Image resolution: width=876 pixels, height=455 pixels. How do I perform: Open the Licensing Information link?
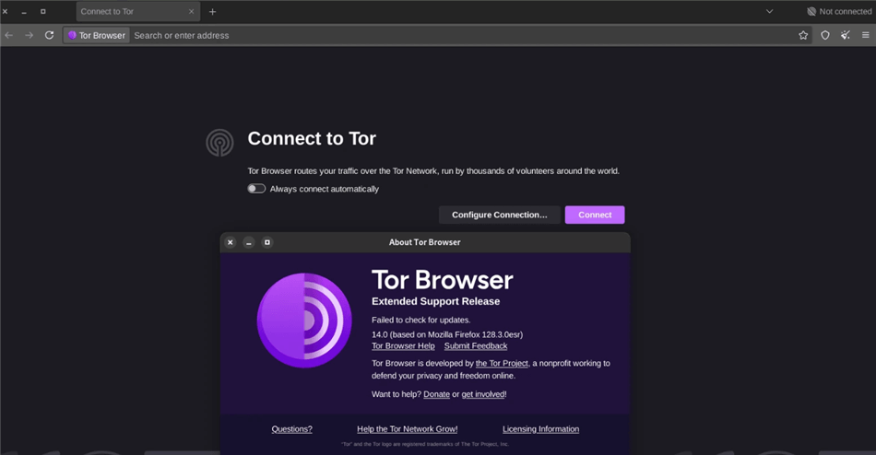pos(540,429)
